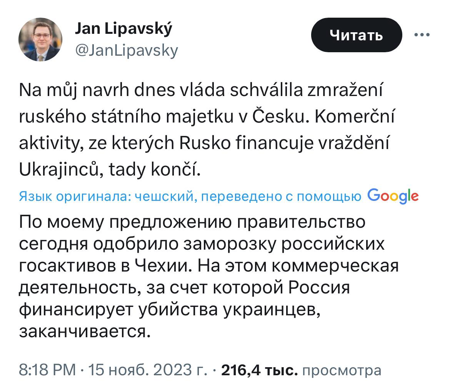Follow the account via the Читать button
Viewport: 450px width, 391px height.
coord(357,35)
